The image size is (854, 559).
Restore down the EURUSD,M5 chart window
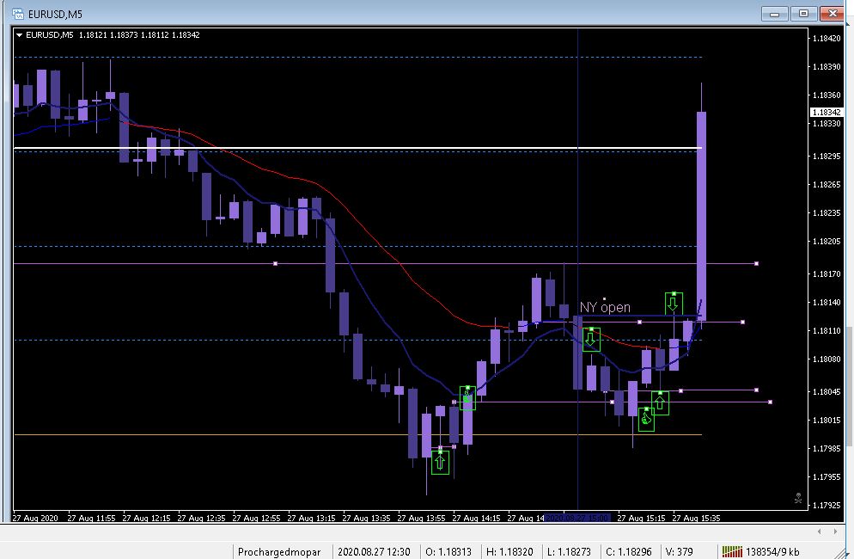click(x=803, y=14)
